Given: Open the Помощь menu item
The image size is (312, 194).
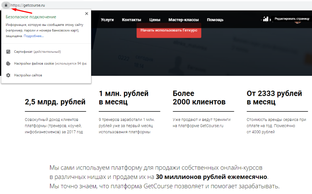Looking at the screenshot, I should click(215, 20).
